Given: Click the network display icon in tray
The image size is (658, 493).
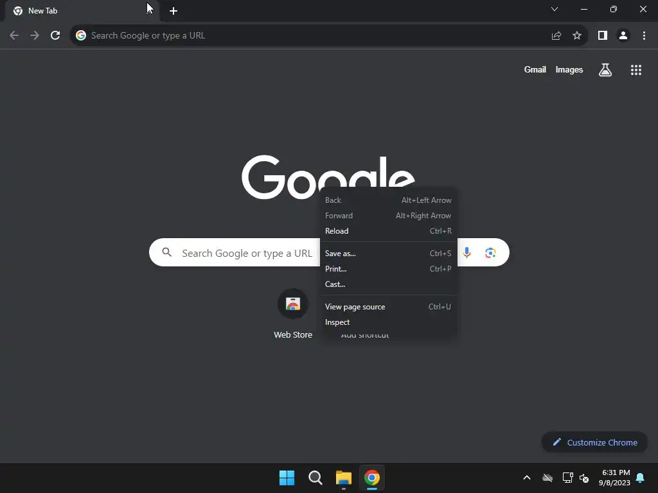Looking at the screenshot, I should (568, 478).
